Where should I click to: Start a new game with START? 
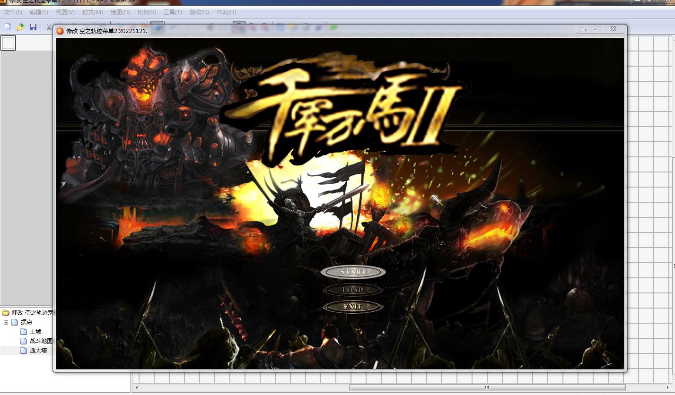pyautogui.click(x=353, y=272)
